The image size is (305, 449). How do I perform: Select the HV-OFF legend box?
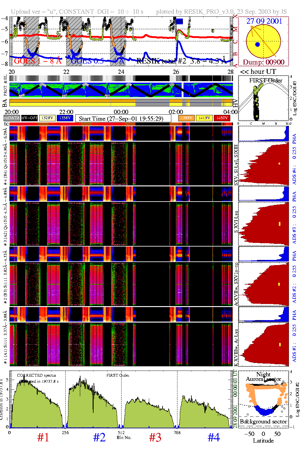click(30, 118)
